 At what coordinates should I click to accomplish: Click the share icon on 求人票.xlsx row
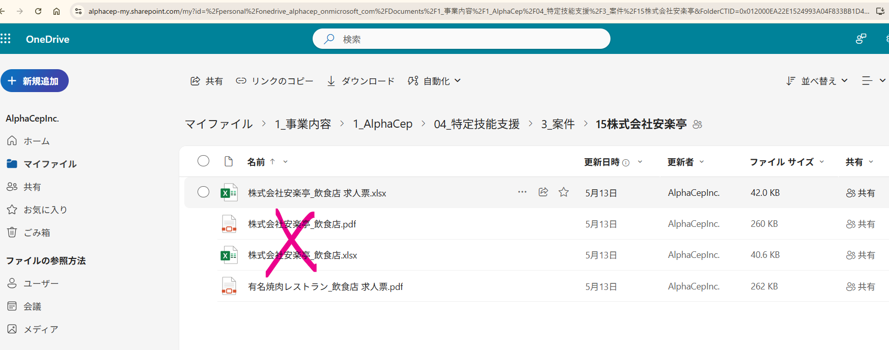[x=543, y=192]
